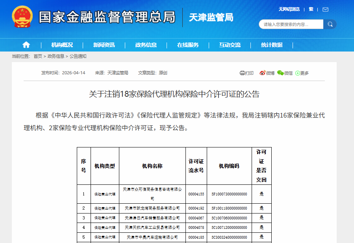Open the 更多 plus share icon
354x243 pixels.
(298, 73)
